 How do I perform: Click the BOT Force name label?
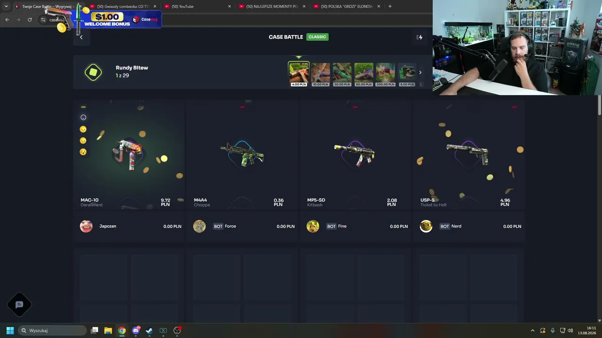[x=230, y=226]
